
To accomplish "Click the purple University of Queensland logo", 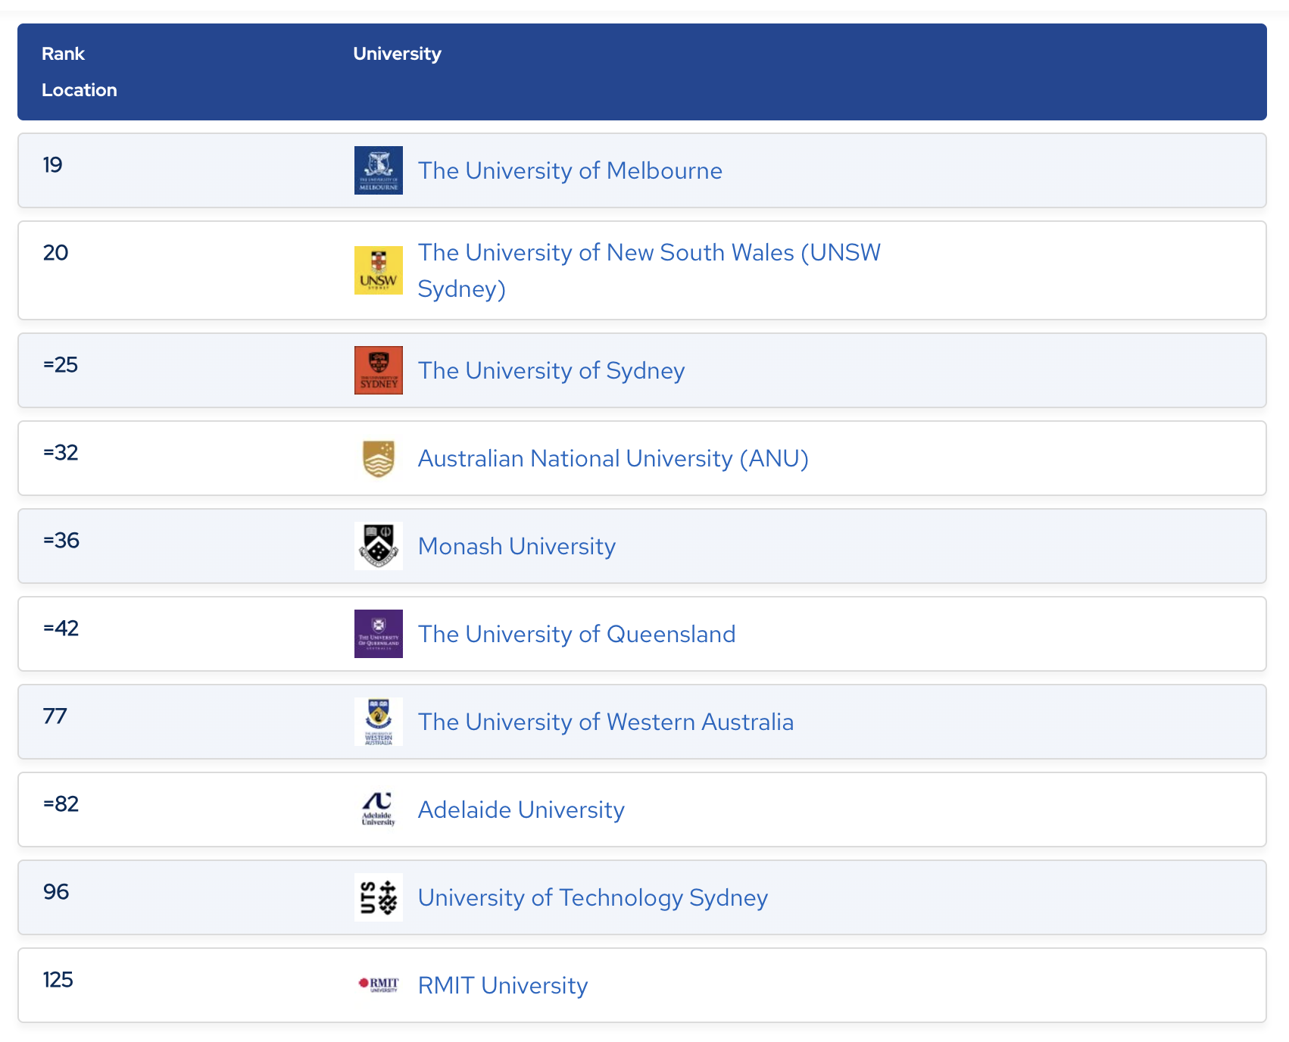I will point(378,634).
